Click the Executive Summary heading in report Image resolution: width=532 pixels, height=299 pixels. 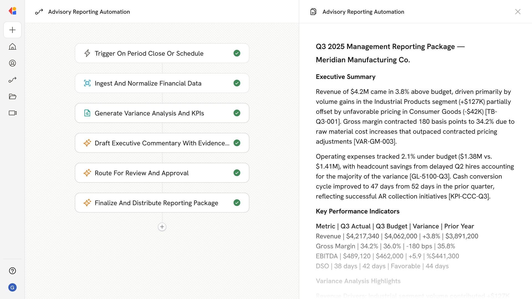pos(346,77)
